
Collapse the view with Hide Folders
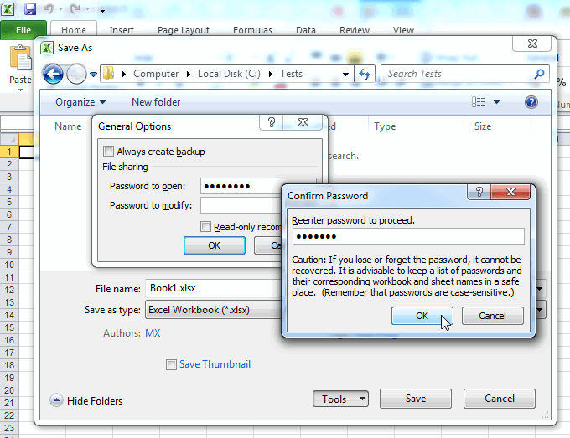coord(86,400)
